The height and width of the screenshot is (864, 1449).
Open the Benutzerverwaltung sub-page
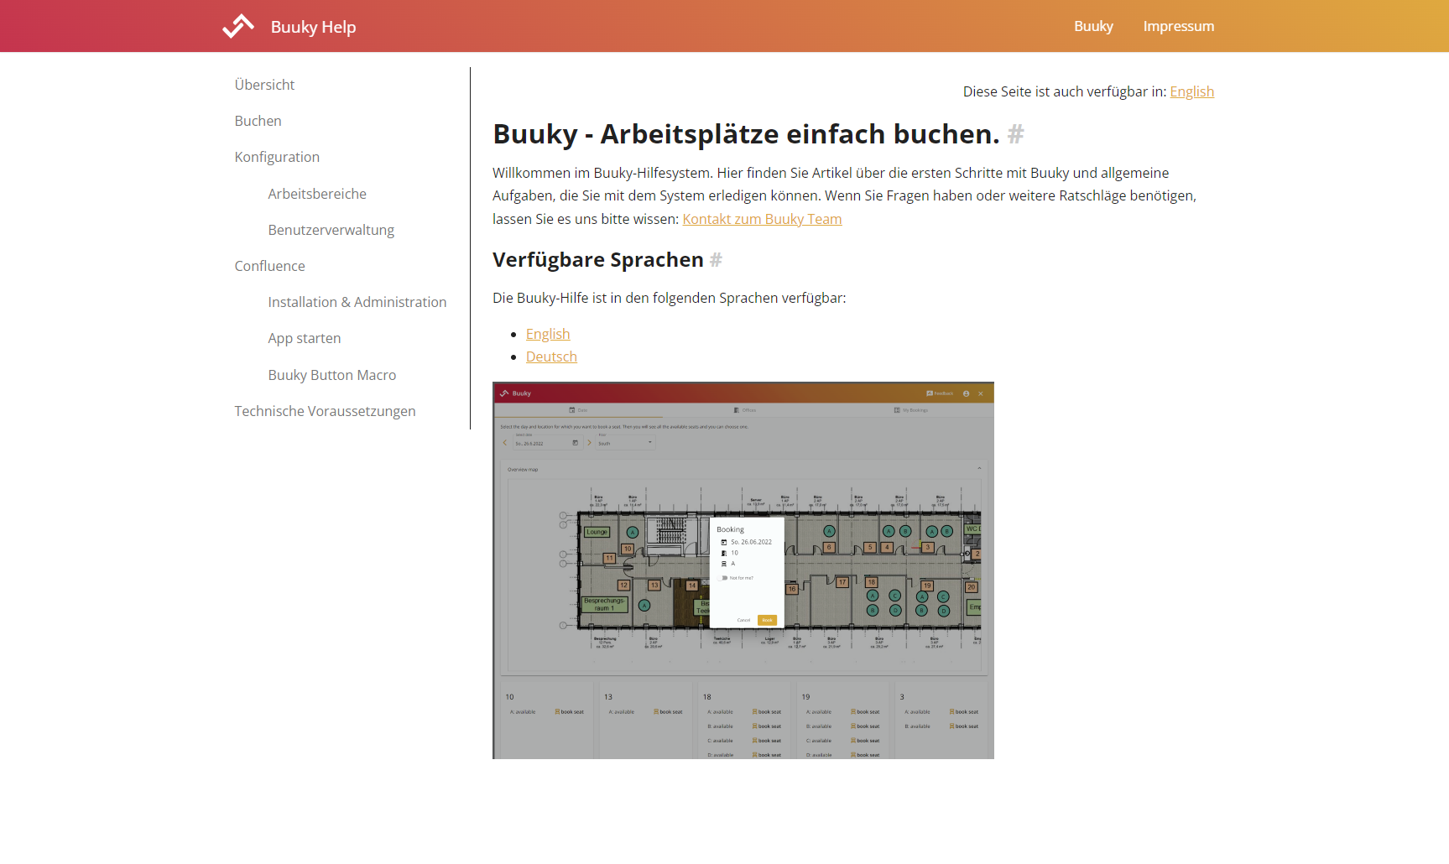pyautogui.click(x=331, y=230)
